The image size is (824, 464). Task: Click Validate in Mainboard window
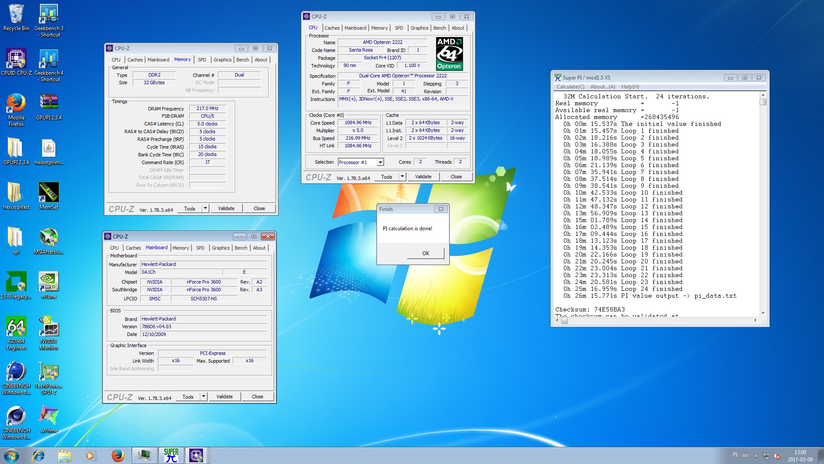tap(224, 397)
